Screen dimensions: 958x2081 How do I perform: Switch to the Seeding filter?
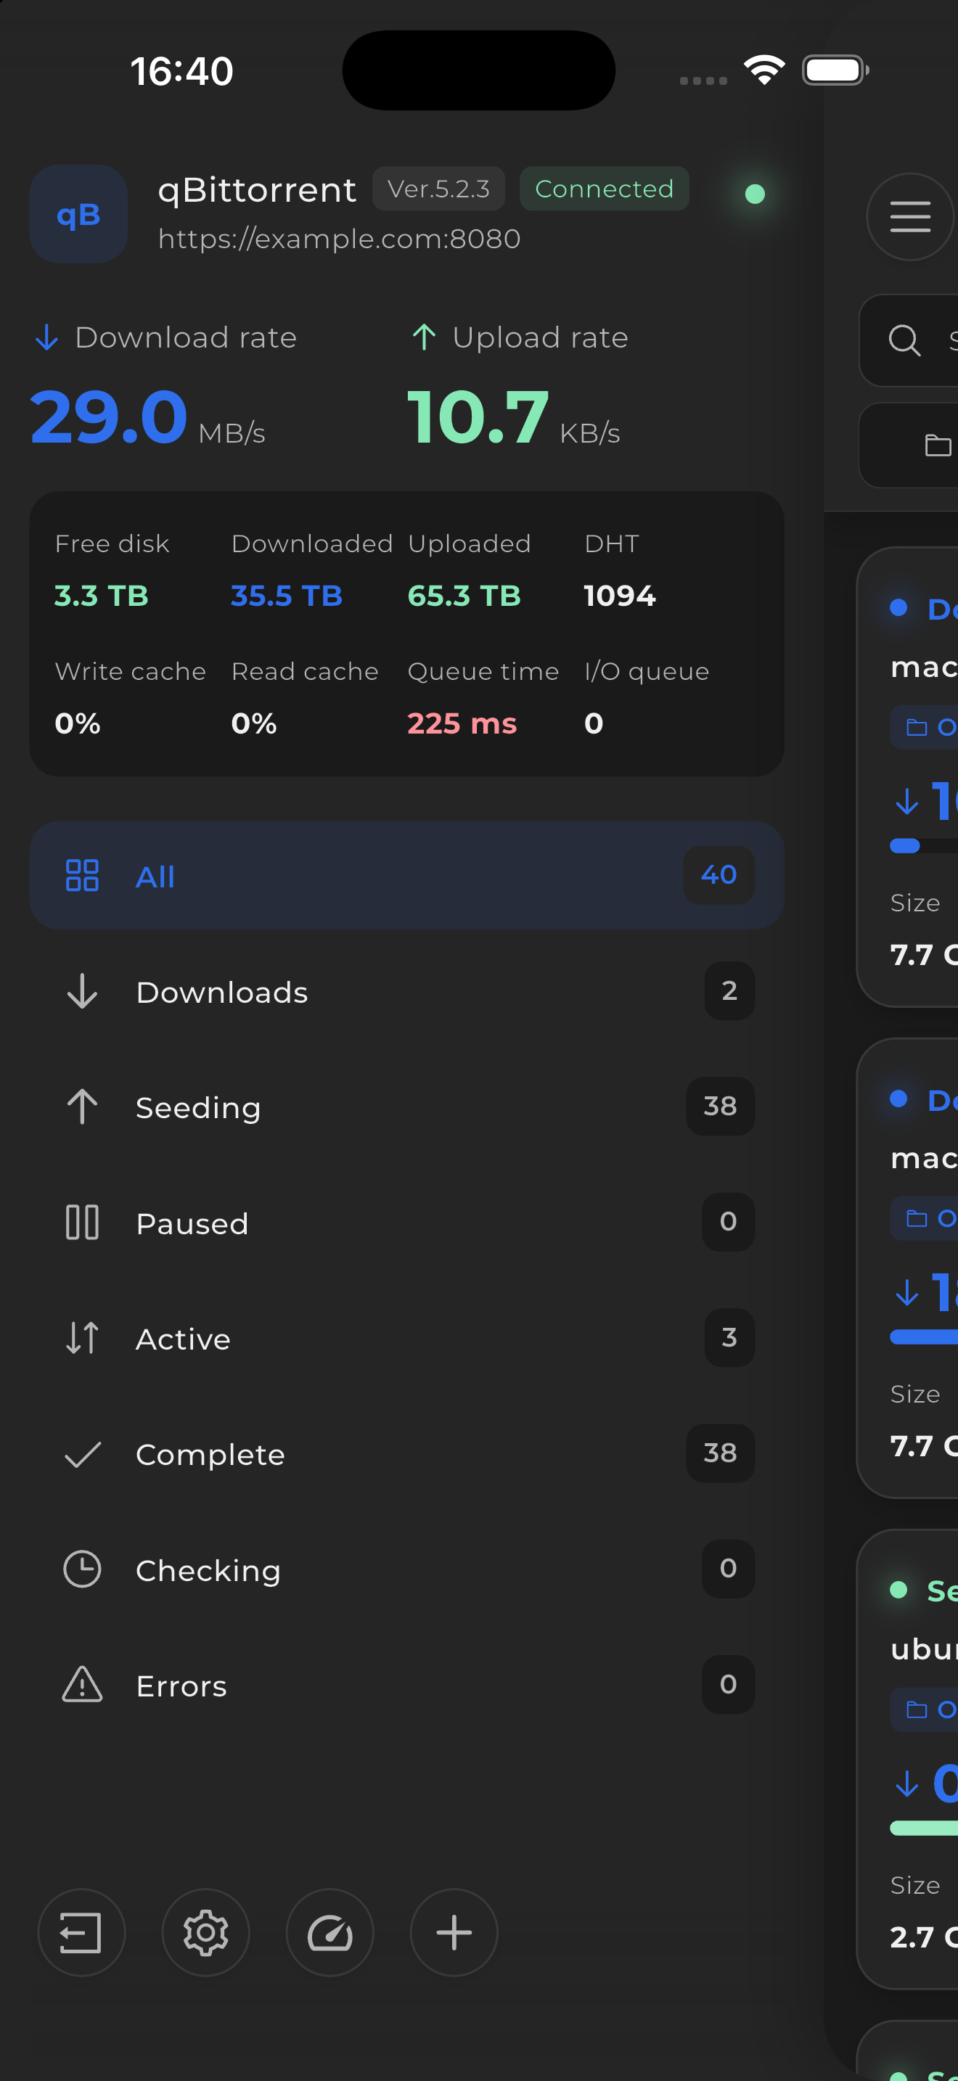coord(407,1107)
